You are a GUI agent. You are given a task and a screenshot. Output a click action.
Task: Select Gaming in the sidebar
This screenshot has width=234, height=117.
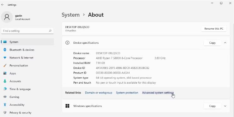[x=27, y=97]
